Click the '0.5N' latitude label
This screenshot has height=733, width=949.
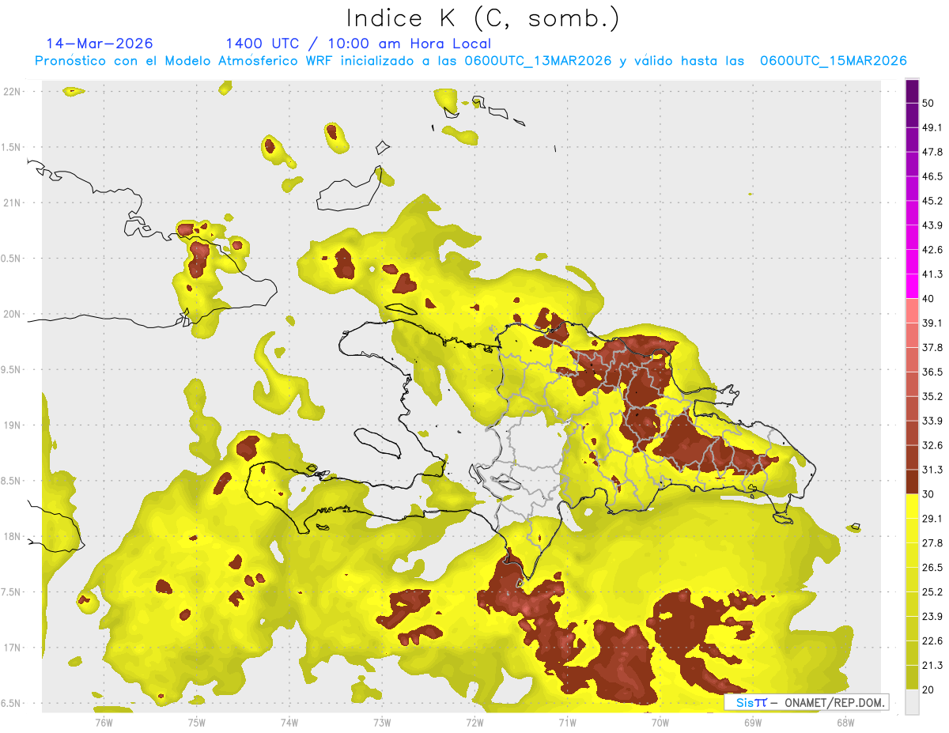coord(12,259)
